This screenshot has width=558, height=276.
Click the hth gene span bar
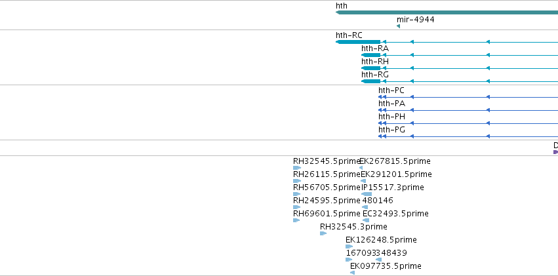point(447,12)
